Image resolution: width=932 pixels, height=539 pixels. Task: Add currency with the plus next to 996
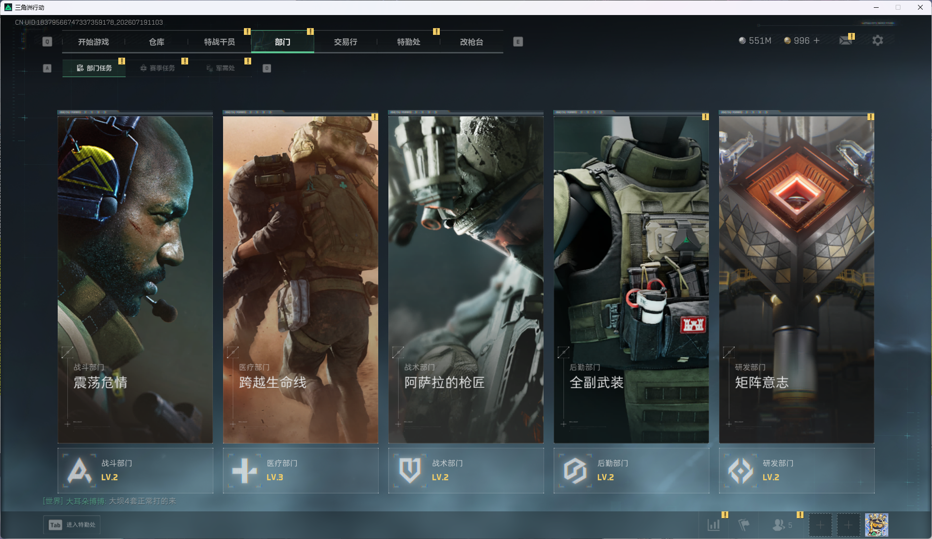pyautogui.click(x=817, y=41)
